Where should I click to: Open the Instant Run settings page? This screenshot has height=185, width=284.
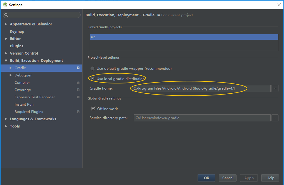click(x=24, y=104)
